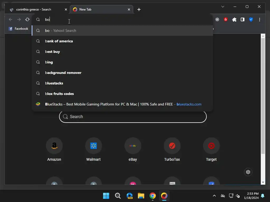Go back to the previous page
270x202 pixels.
pos(11,19)
